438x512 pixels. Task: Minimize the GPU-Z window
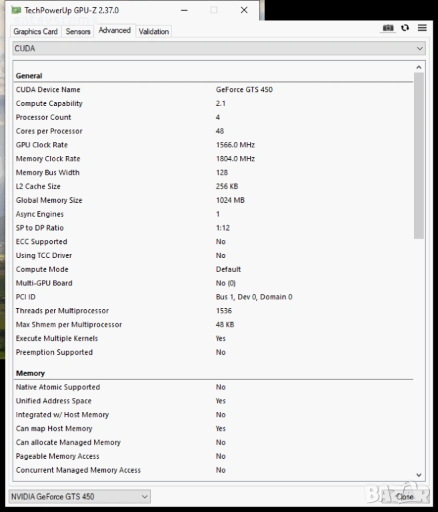(184, 10)
